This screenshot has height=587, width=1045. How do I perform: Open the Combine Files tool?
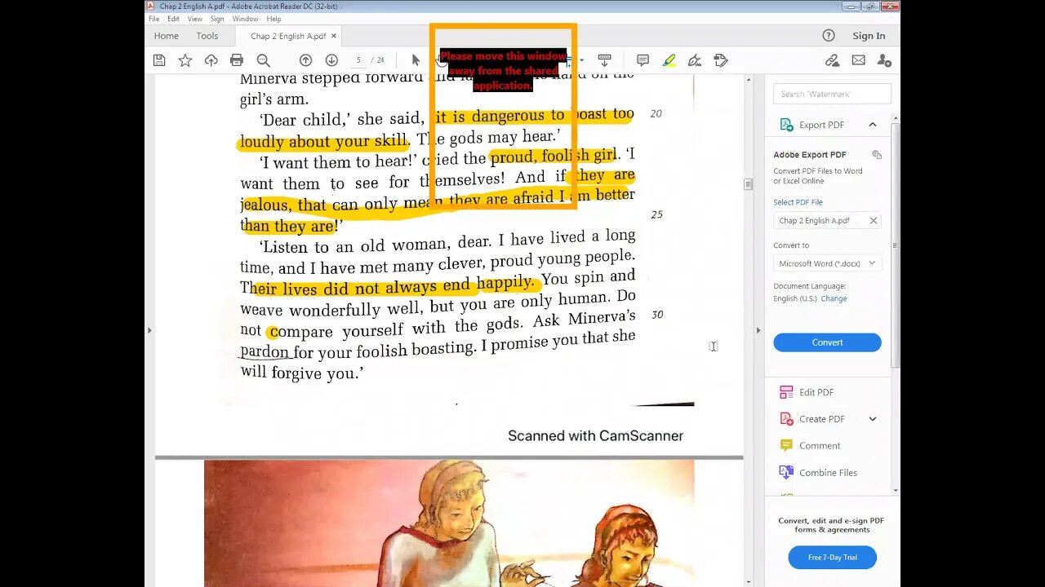click(x=819, y=473)
